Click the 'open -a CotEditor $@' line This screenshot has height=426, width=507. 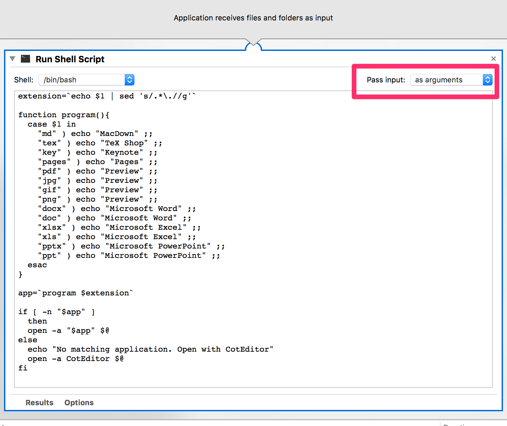tap(76, 359)
